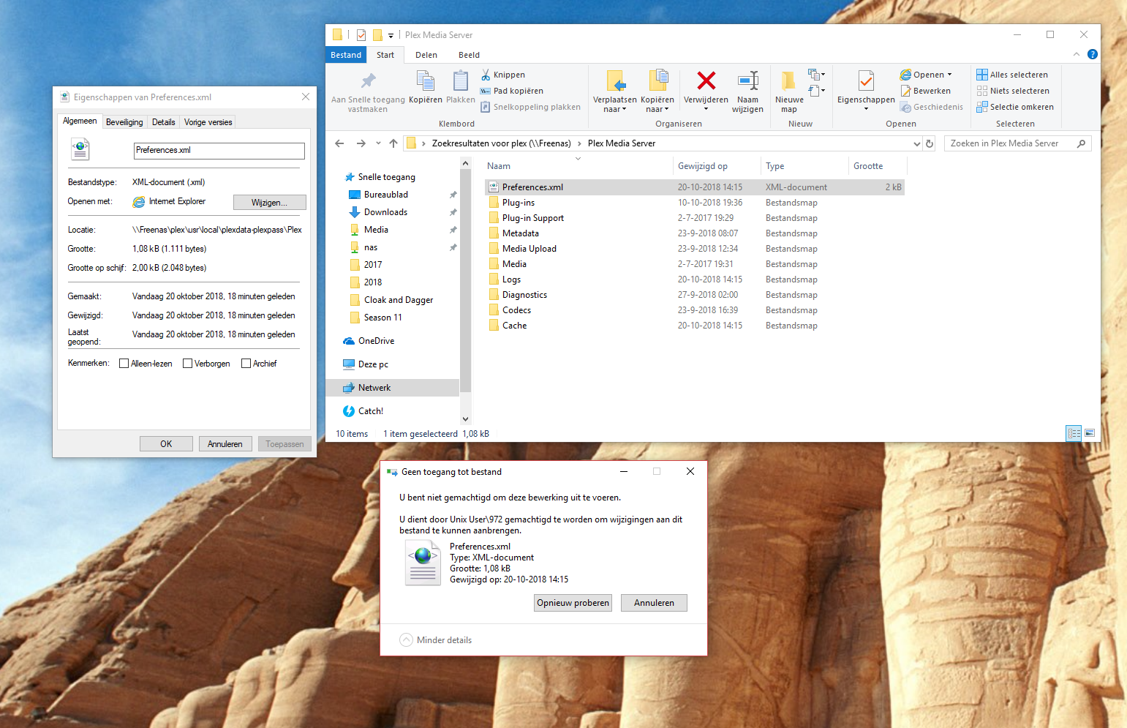Switch to details view layout
Screen dimensions: 1127x728
[x=1074, y=433]
